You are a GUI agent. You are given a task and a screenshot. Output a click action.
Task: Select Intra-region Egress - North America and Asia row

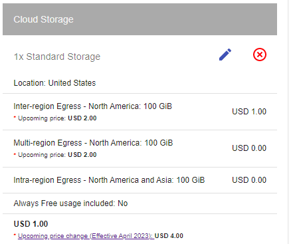click(x=140, y=180)
